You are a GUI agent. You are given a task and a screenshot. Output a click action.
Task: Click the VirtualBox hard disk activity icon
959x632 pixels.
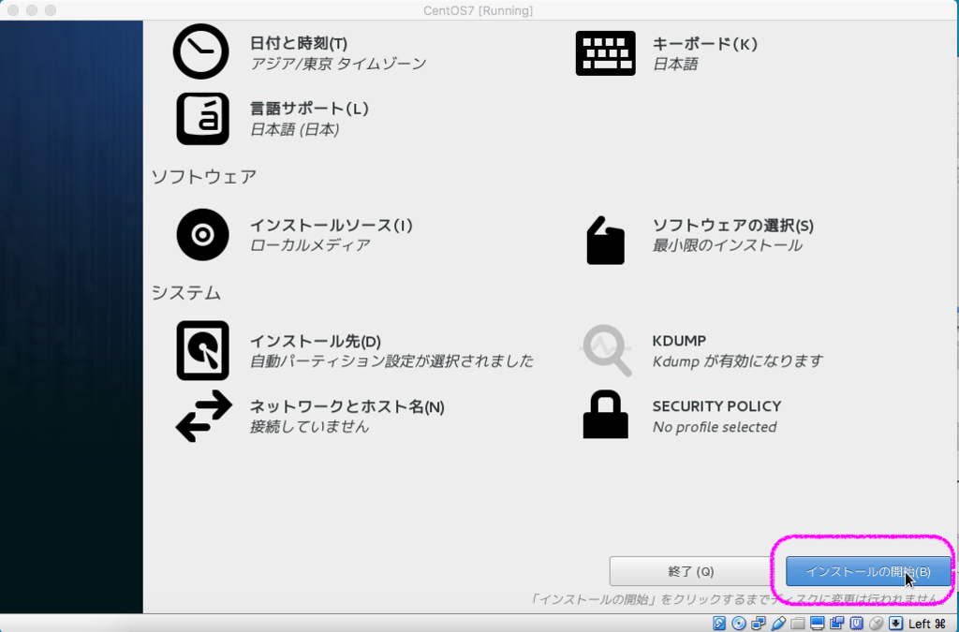coord(719,623)
